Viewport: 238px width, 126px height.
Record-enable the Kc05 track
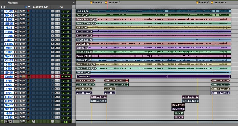click(16, 11)
